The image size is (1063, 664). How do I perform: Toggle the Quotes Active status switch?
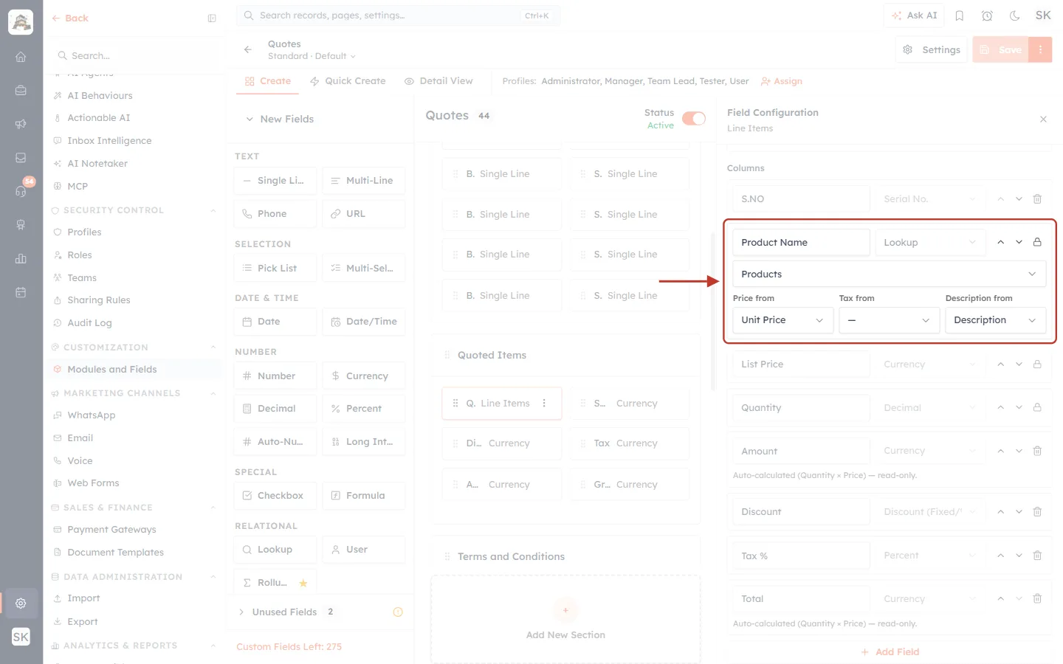pos(694,119)
